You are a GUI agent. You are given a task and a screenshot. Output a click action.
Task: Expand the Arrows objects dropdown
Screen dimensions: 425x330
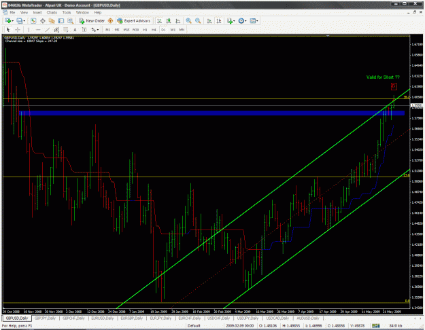[x=97, y=30]
